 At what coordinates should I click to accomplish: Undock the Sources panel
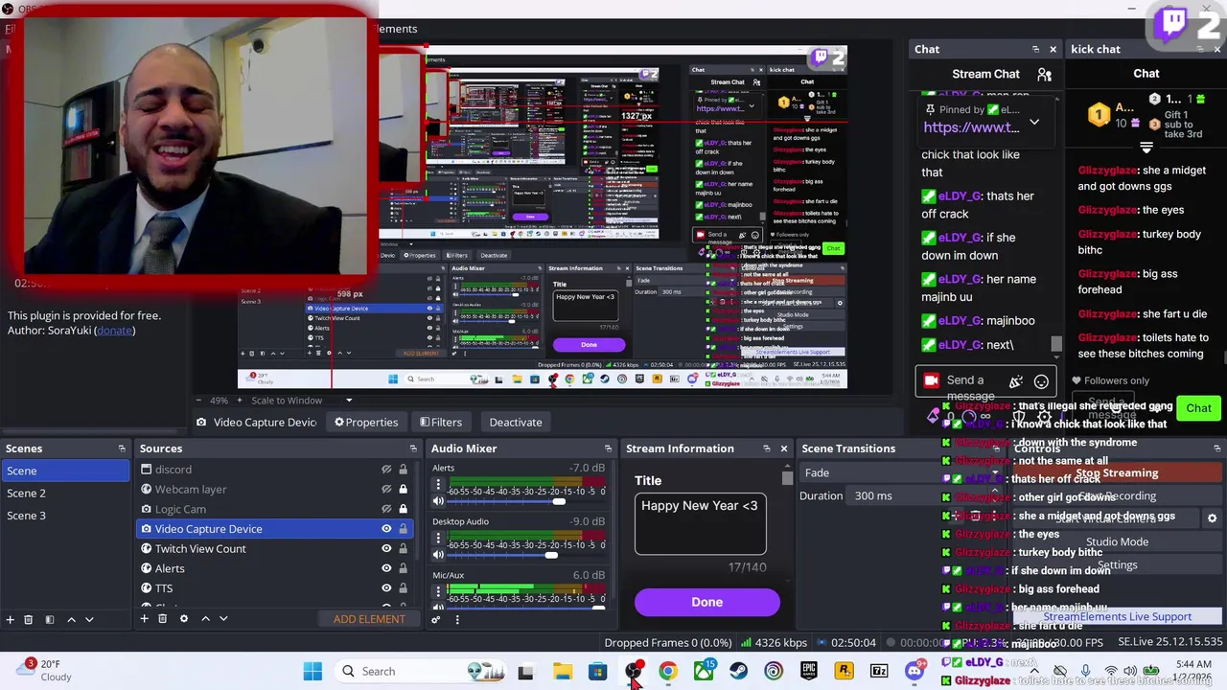click(x=413, y=448)
